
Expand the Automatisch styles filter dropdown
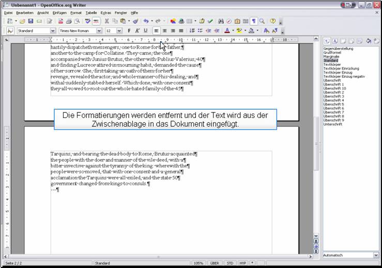[x=375, y=255]
